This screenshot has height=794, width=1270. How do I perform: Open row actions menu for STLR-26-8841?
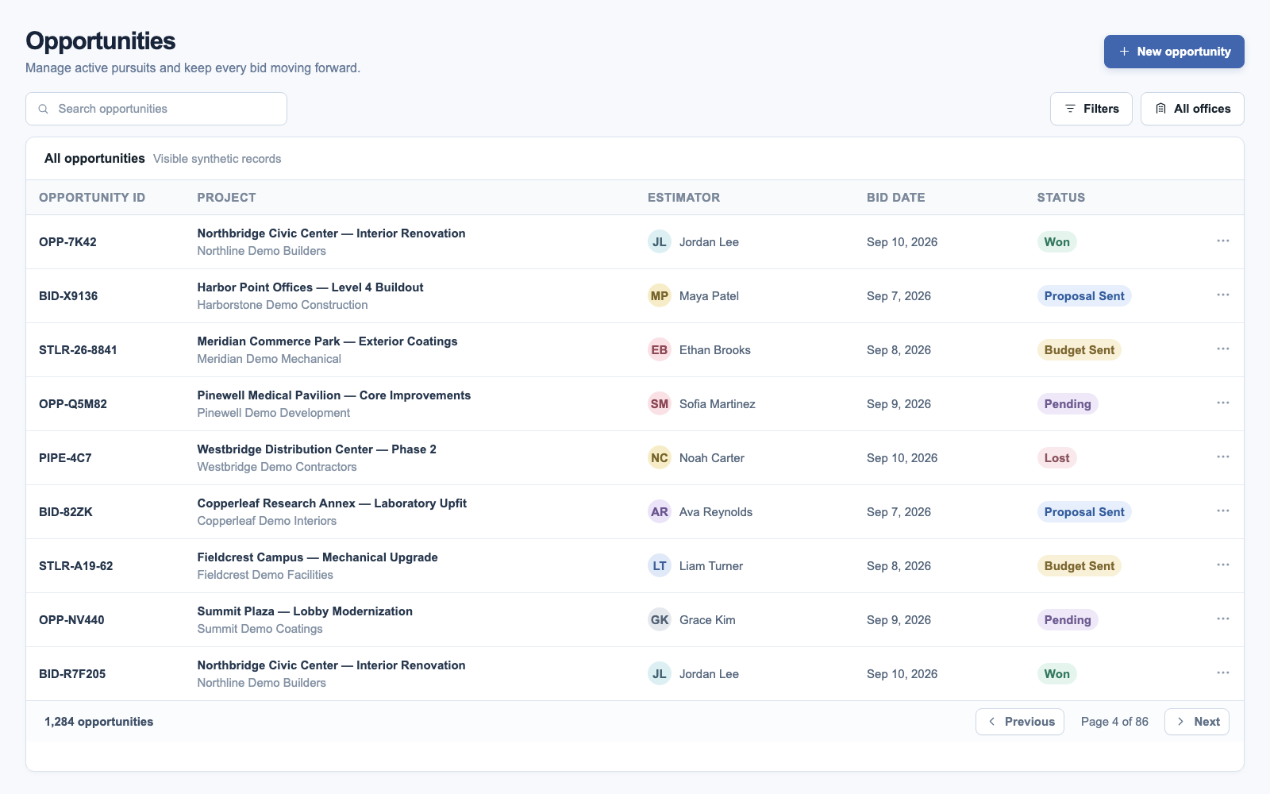(x=1222, y=349)
